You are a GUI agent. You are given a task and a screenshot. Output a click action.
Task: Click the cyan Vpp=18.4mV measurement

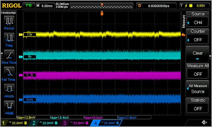click(60, 117)
